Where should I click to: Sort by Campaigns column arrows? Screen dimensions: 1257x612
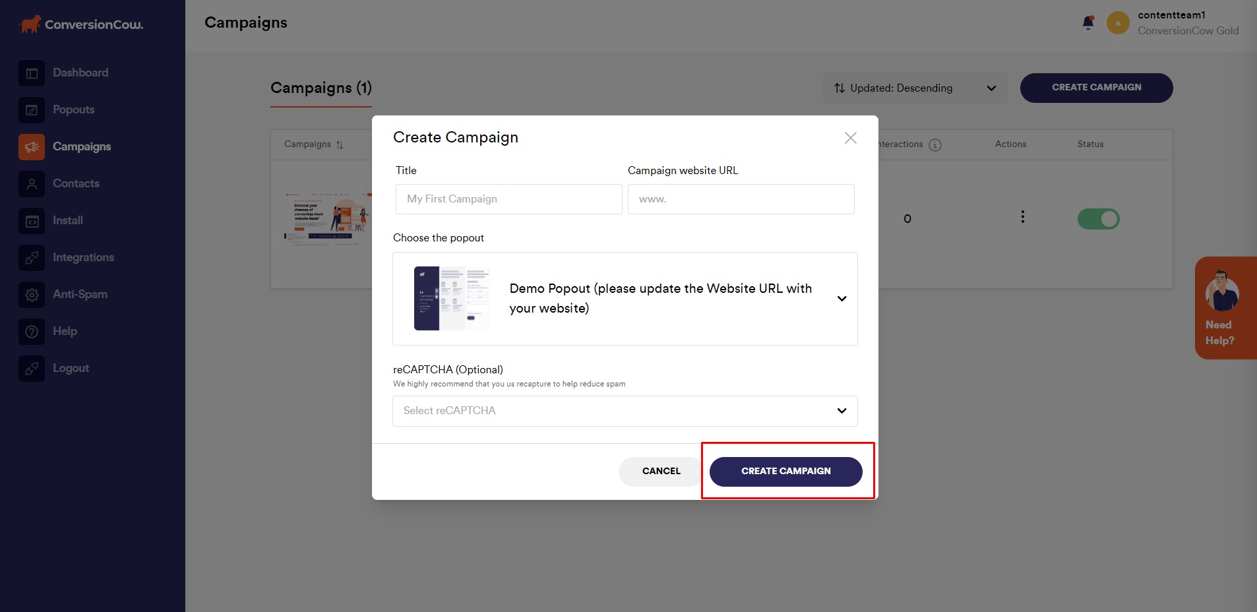click(x=340, y=144)
